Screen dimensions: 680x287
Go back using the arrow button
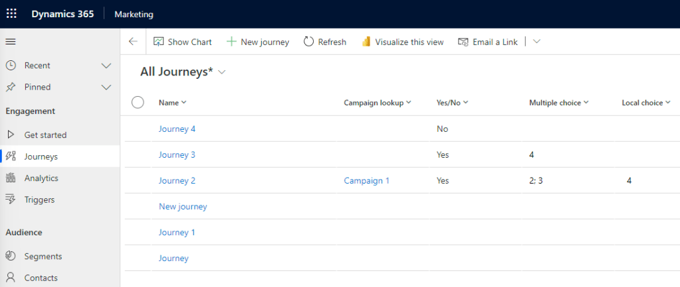[x=133, y=42]
